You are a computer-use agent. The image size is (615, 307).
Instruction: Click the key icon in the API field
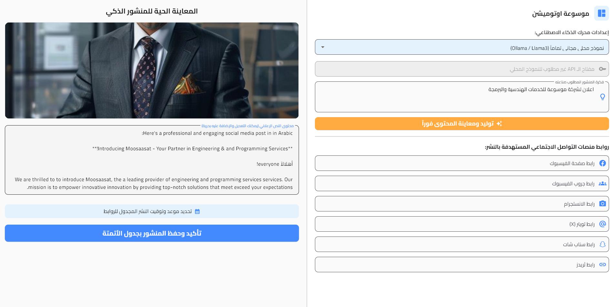pos(602,69)
